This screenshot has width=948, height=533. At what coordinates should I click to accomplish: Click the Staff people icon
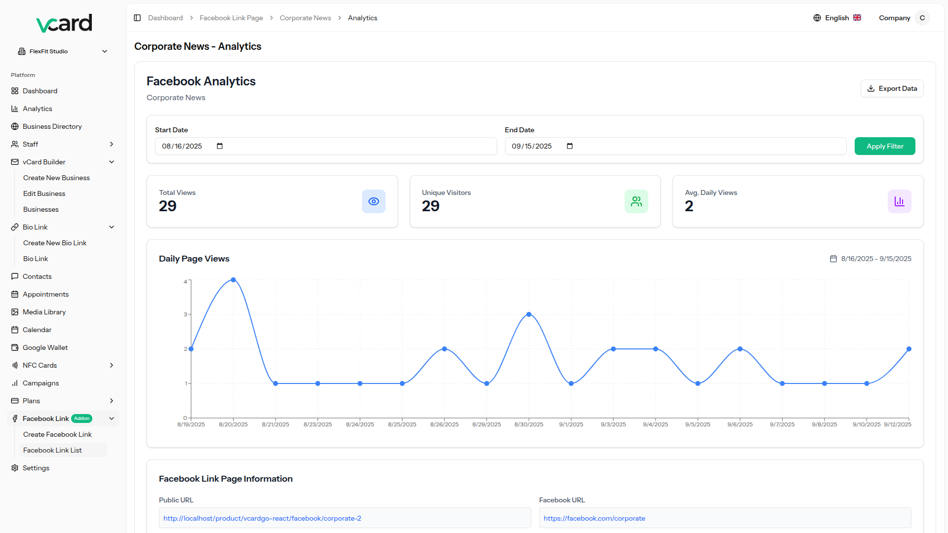(x=15, y=144)
